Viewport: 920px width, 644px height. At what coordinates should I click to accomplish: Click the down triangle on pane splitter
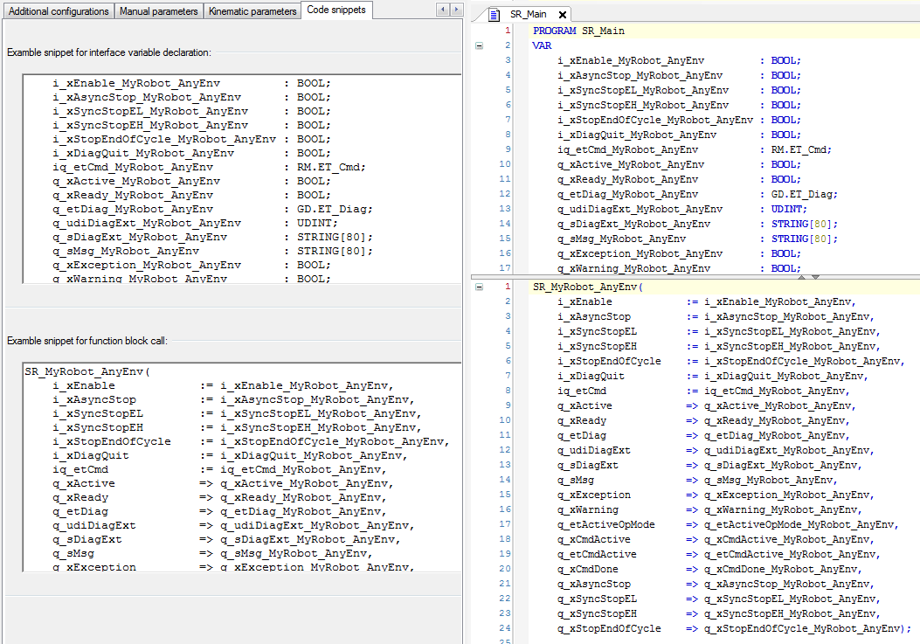pos(815,276)
